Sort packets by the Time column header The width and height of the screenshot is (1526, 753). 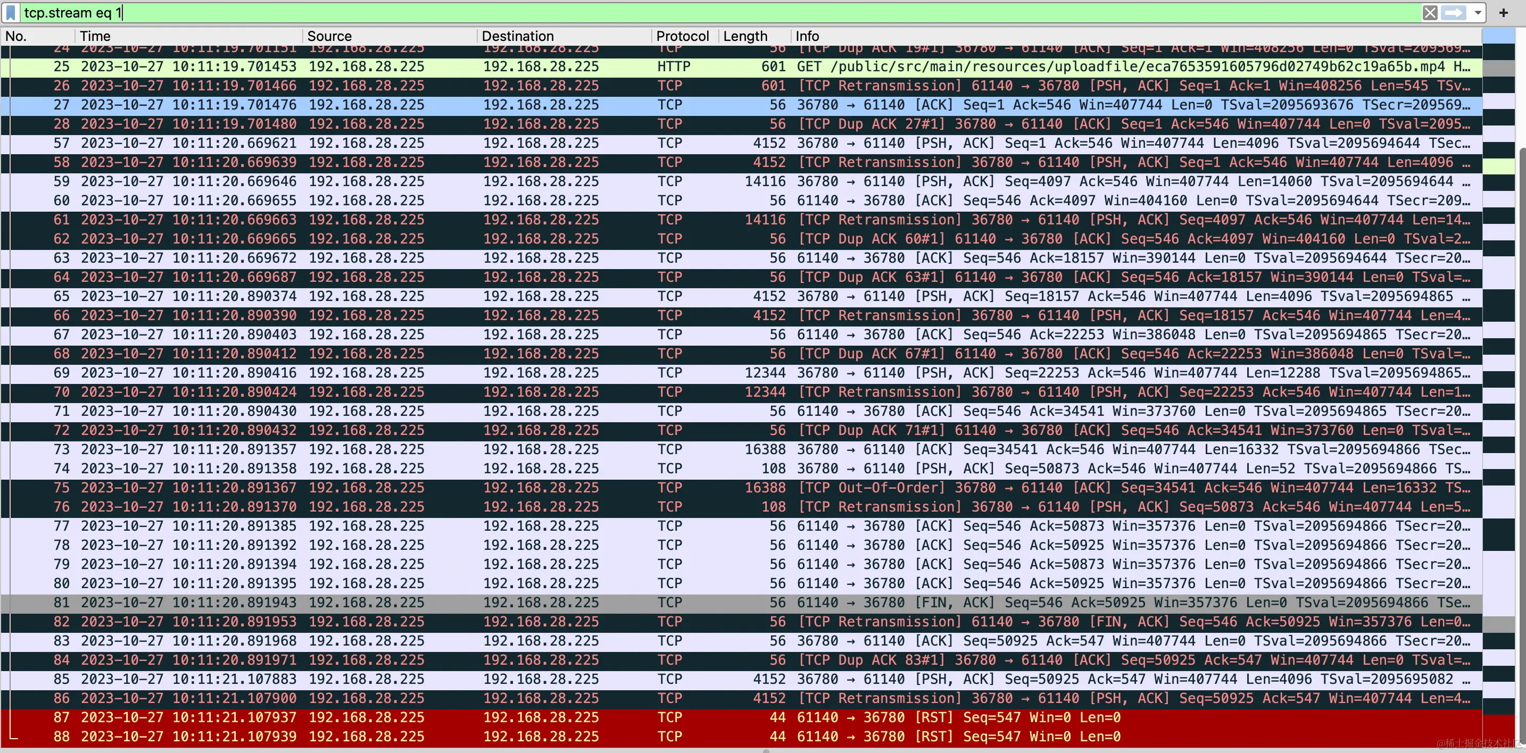click(95, 36)
